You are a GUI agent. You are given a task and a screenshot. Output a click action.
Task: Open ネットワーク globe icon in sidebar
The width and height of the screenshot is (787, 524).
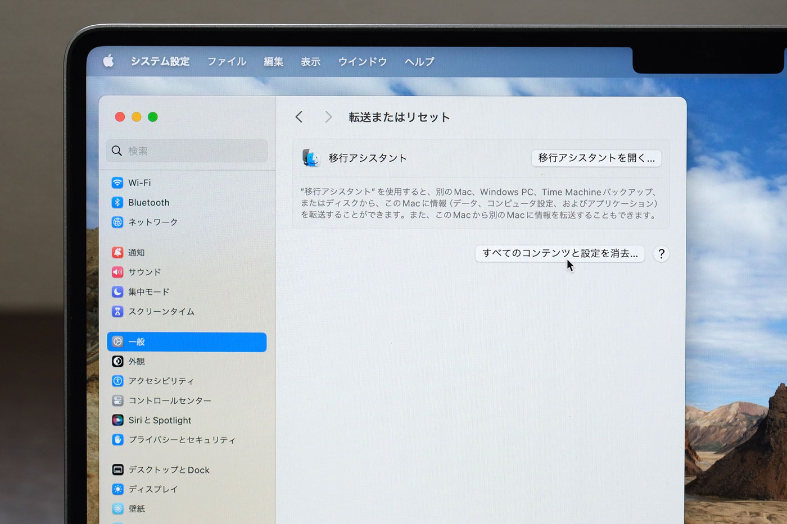click(x=117, y=222)
